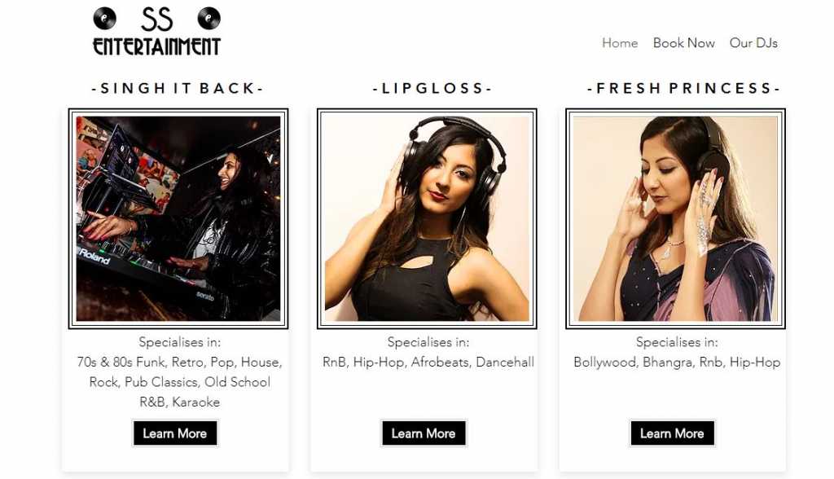Open the Our DJs menu item
The image size is (834, 479).
[753, 43]
